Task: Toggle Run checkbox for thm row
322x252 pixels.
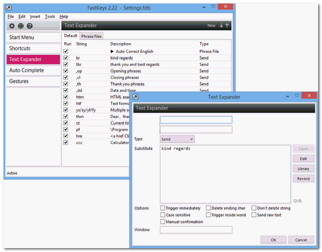Action: (x=66, y=117)
